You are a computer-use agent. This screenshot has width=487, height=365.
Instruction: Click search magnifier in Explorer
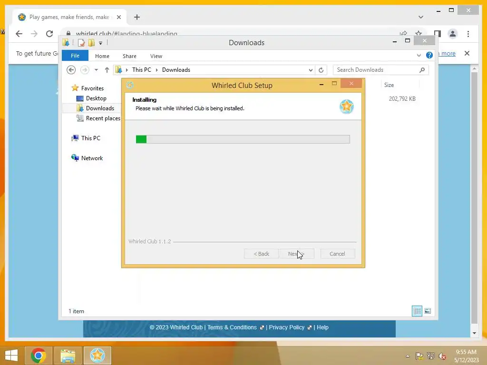[422, 70]
